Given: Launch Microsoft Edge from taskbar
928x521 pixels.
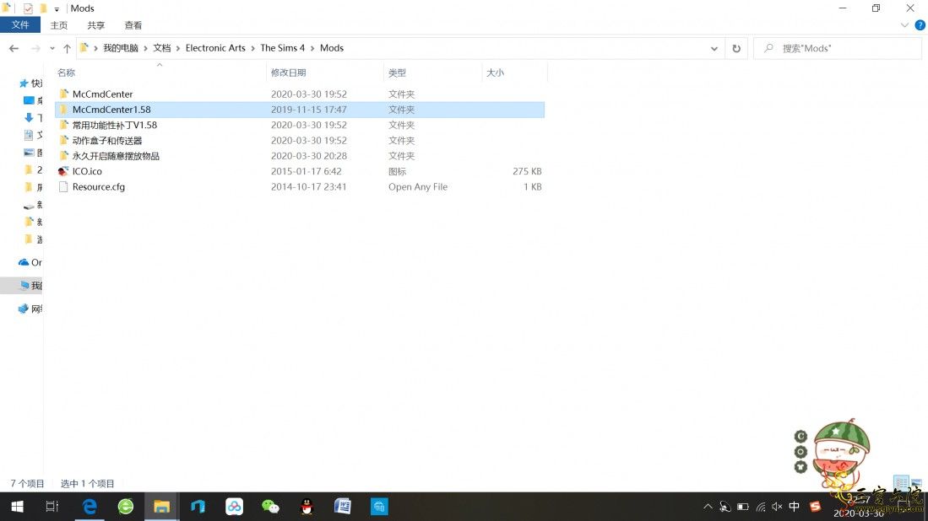Looking at the screenshot, I should point(90,506).
